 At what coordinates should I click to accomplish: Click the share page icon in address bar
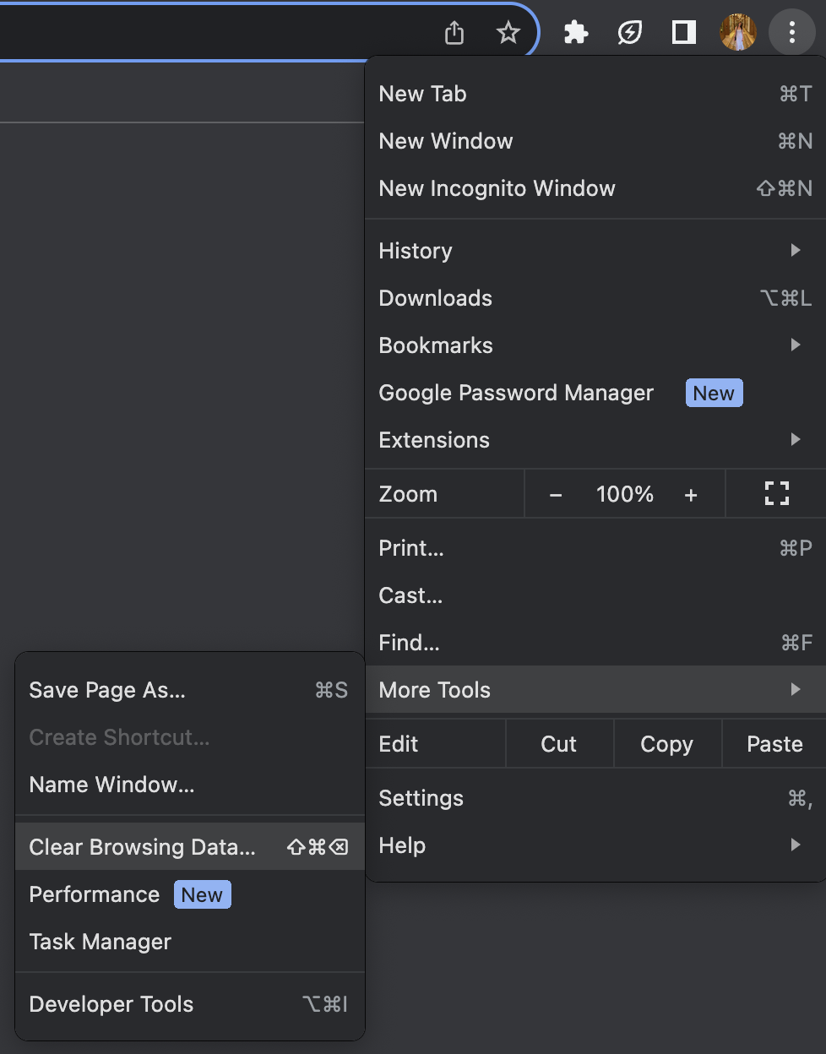454,33
